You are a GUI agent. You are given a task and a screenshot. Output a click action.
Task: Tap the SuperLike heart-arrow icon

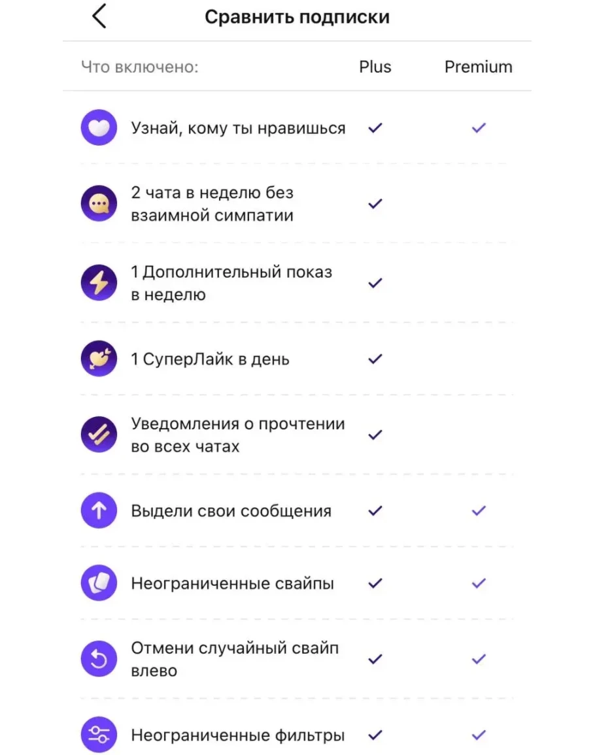[x=99, y=359]
